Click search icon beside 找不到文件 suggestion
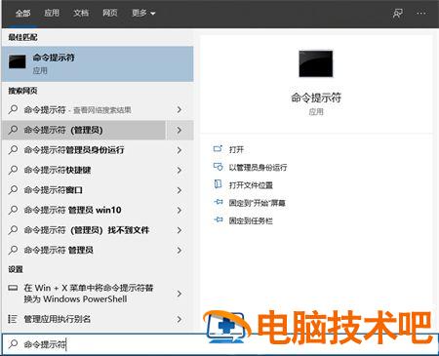This screenshot has height=356, width=439. coord(13,230)
